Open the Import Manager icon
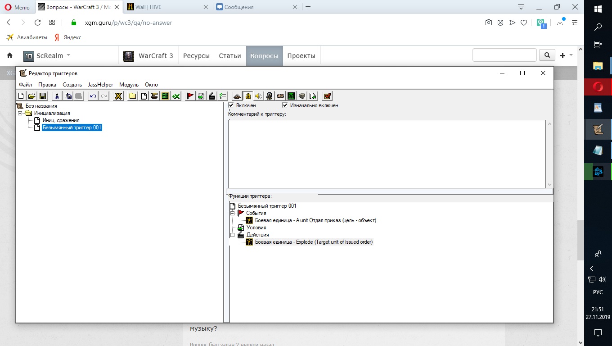612x346 pixels. coord(313,96)
